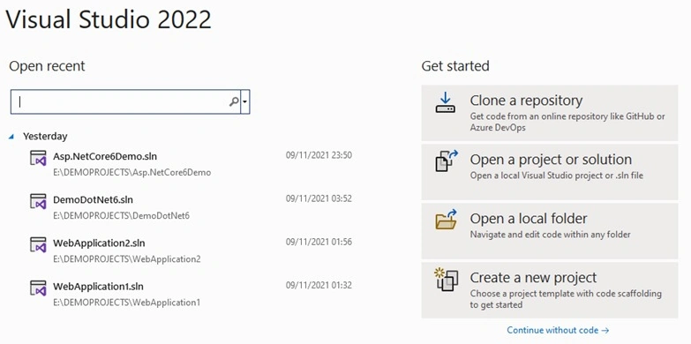Click the WebApplication2.sln solution icon
Viewport: 691px width, 344px height.
pos(38,245)
